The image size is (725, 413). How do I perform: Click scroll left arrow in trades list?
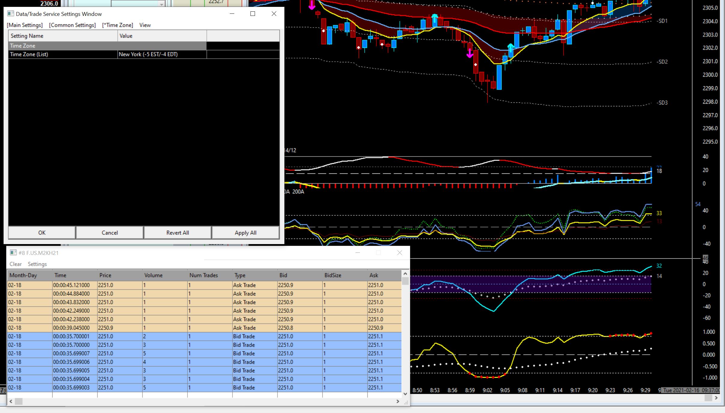pos(11,401)
